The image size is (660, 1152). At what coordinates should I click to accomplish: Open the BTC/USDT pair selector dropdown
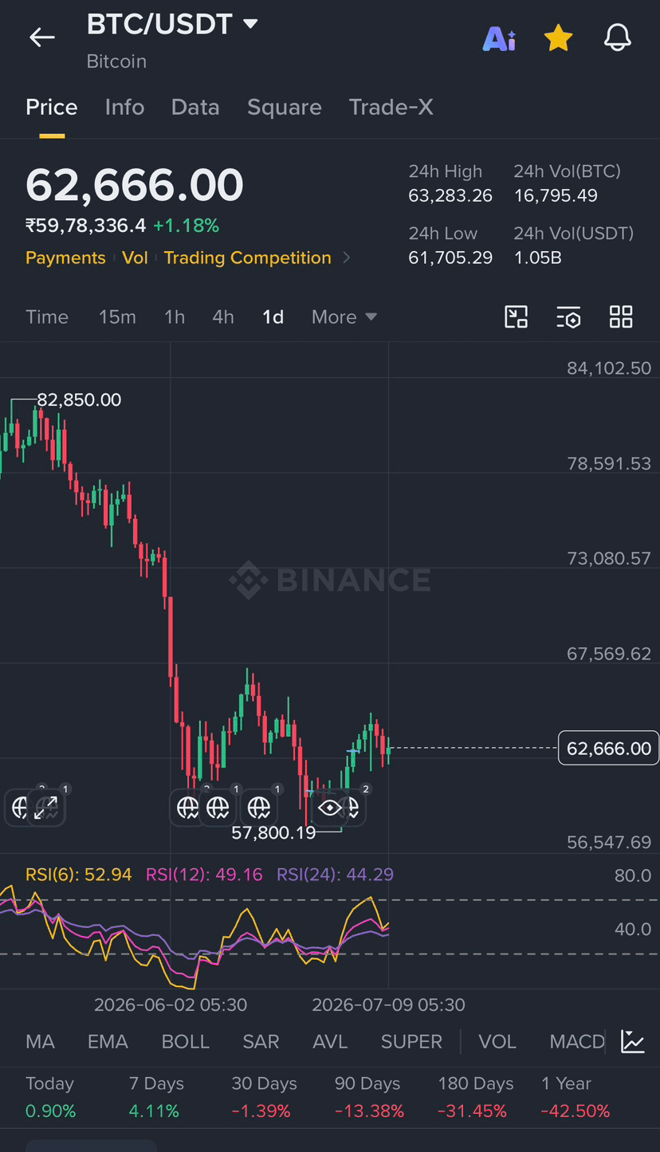tap(173, 24)
